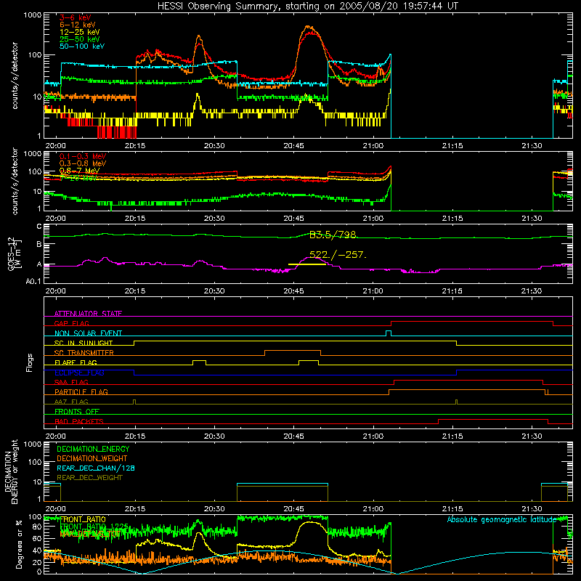Click the Absolute geomagnetic latitude label
581x581 pixels.
(502, 519)
